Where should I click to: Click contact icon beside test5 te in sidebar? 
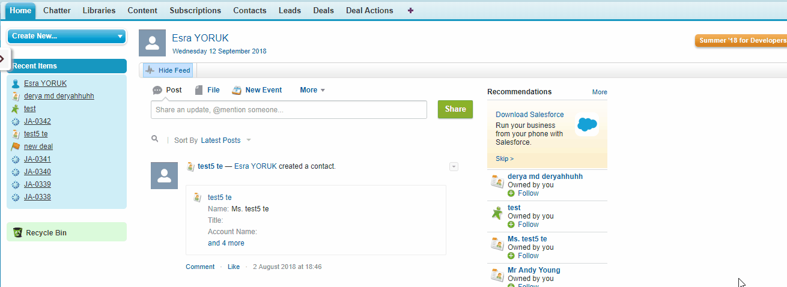[16, 134]
